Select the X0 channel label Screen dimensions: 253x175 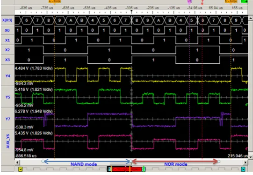point(7,30)
